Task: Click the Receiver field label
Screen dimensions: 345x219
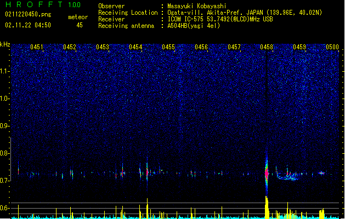Action: click(111, 19)
